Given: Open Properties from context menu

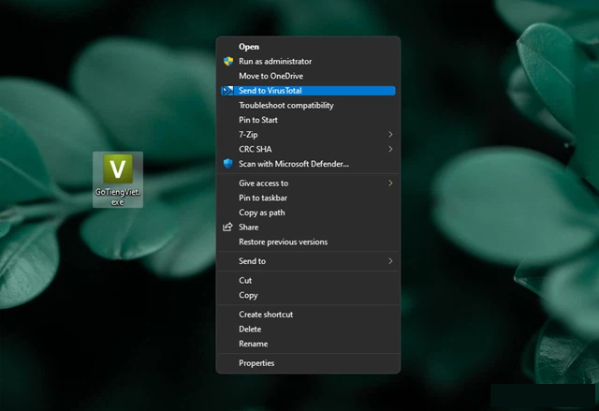Looking at the screenshot, I should pyautogui.click(x=308, y=363).
